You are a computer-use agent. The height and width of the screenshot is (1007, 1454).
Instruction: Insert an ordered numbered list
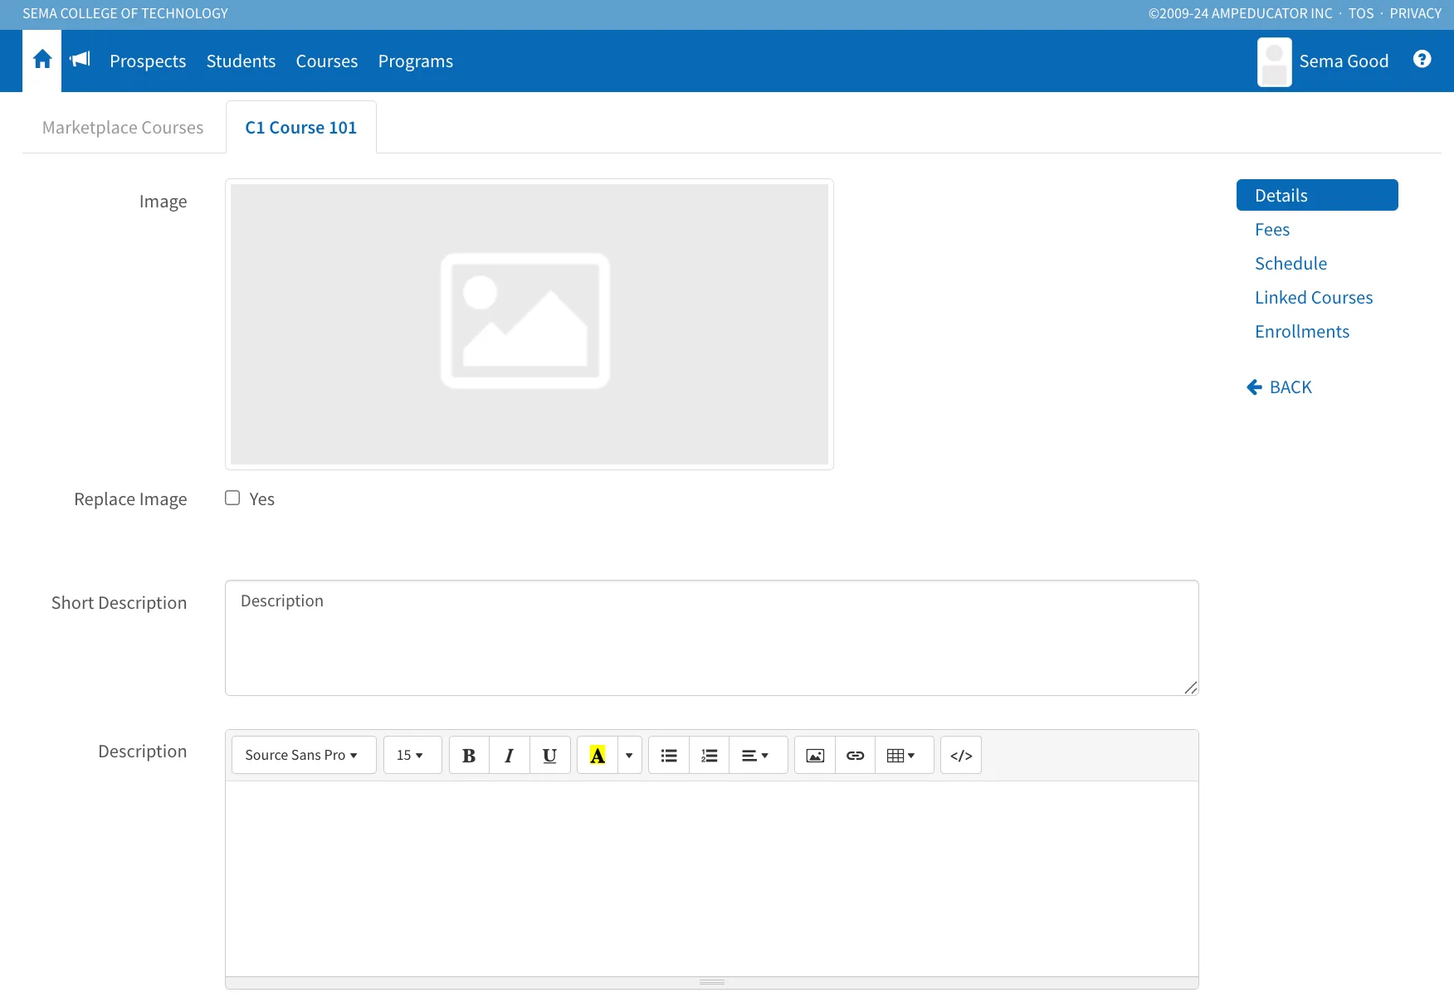pyautogui.click(x=710, y=755)
